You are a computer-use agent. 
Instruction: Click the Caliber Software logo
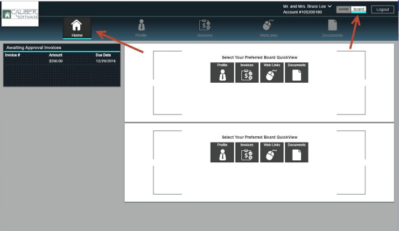[x=20, y=14]
